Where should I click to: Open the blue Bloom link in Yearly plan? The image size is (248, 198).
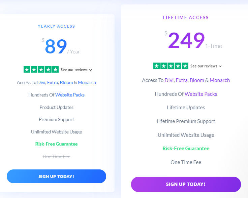pos(66,82)
